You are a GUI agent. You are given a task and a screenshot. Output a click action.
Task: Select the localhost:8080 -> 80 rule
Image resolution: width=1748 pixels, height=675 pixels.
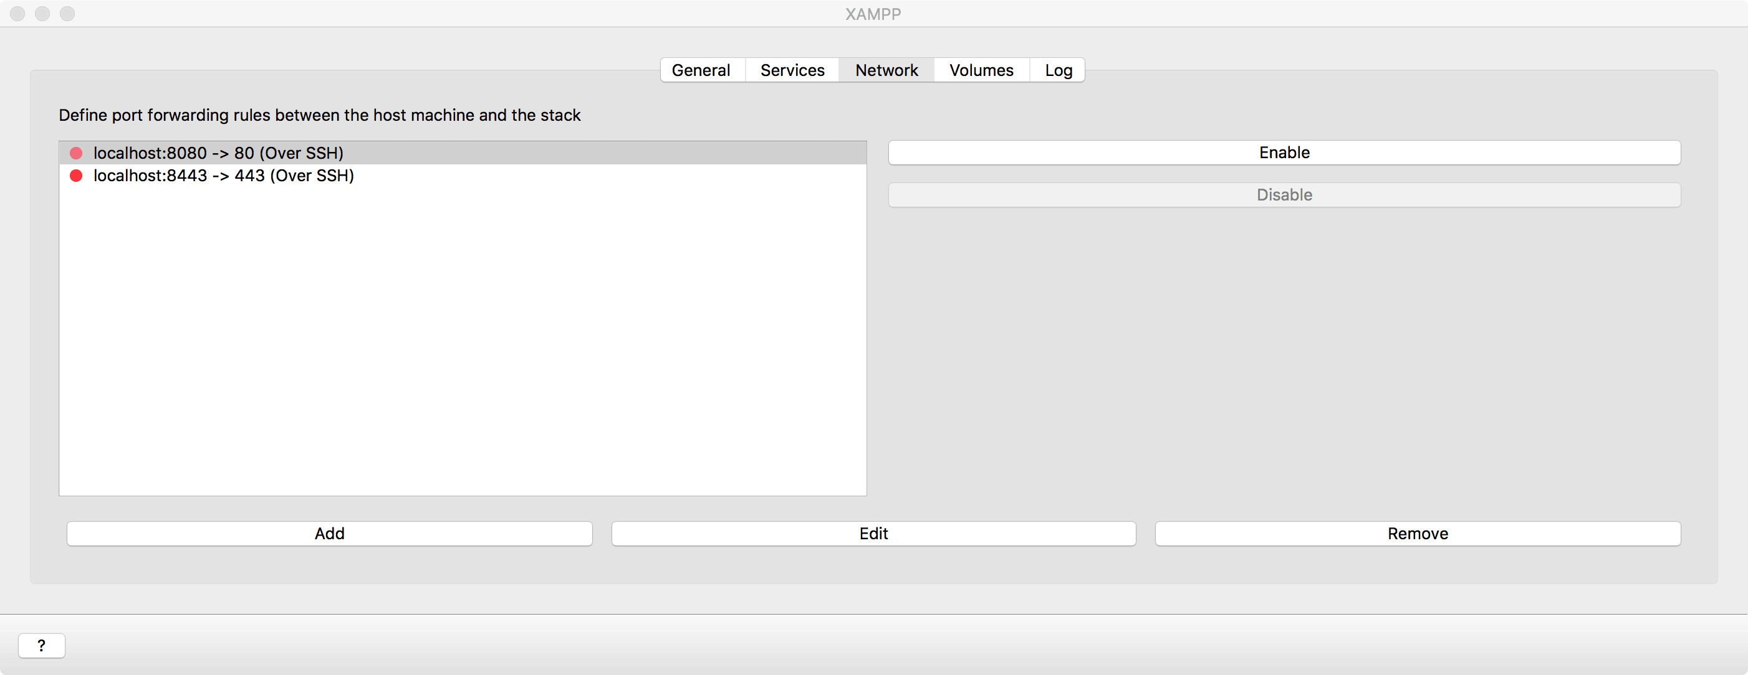[463, 153]
